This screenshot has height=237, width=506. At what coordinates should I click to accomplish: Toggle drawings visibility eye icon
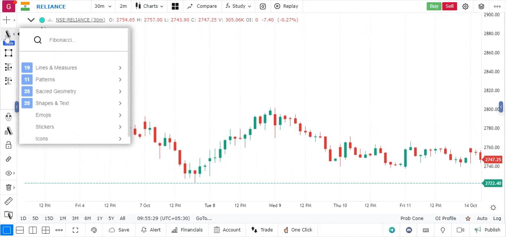(9, 173)
